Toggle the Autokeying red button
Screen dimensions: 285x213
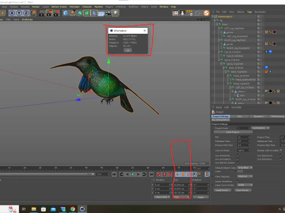pyautogui.click(x=164, y=175)
